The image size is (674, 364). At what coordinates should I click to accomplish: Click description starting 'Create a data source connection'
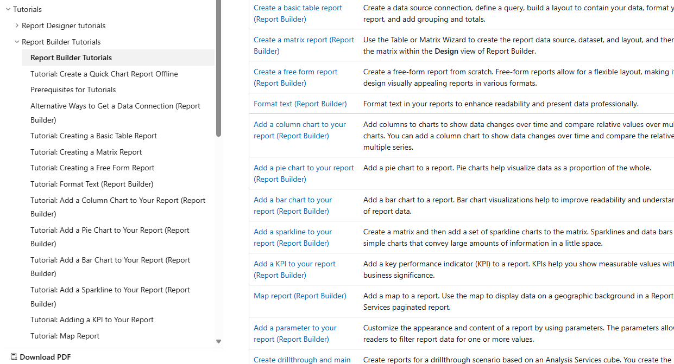519,14
